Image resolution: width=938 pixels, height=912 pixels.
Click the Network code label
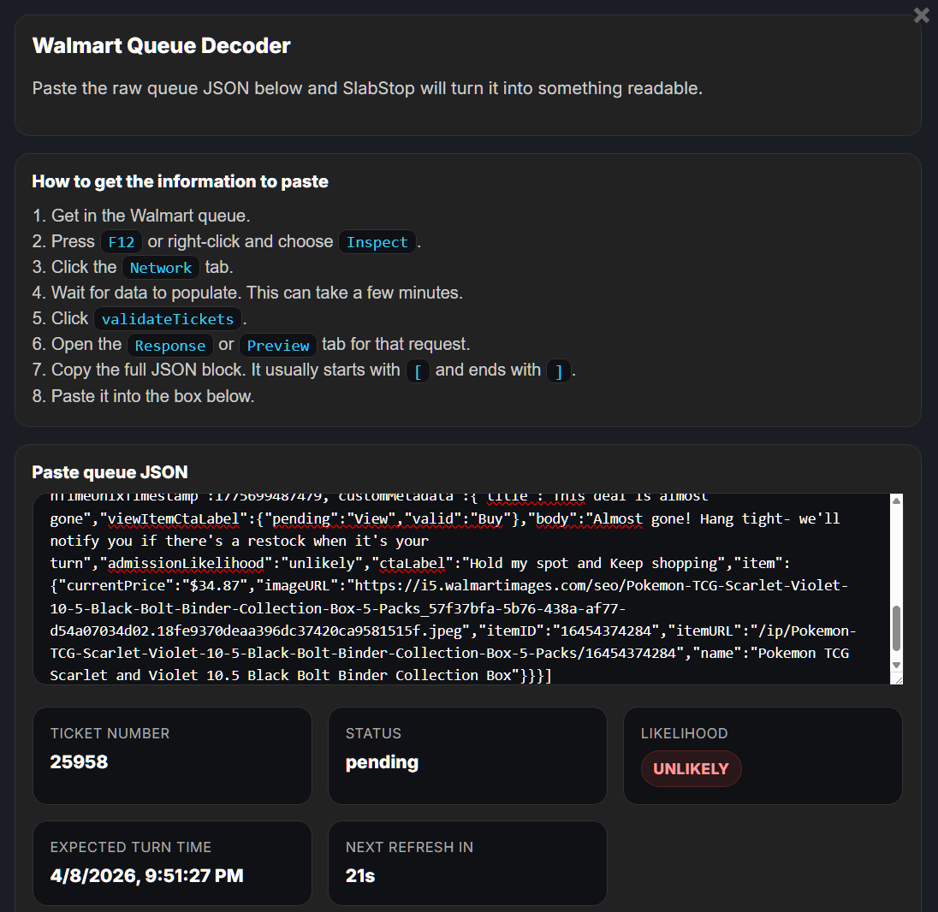[161, 267]
